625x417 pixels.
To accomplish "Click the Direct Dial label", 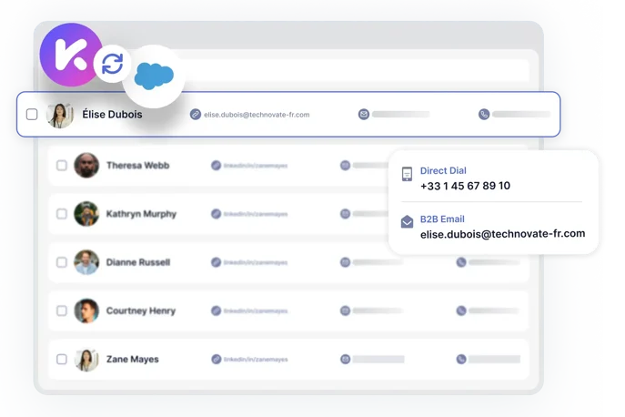I will click(443, 170).
